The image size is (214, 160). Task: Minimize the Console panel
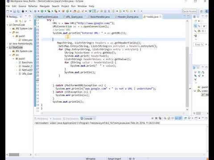point(203,118)
